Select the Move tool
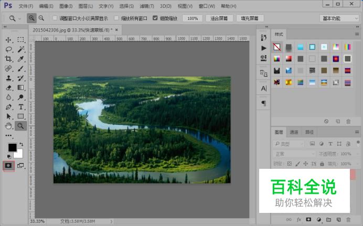The image size is (363, 226). 8,40
